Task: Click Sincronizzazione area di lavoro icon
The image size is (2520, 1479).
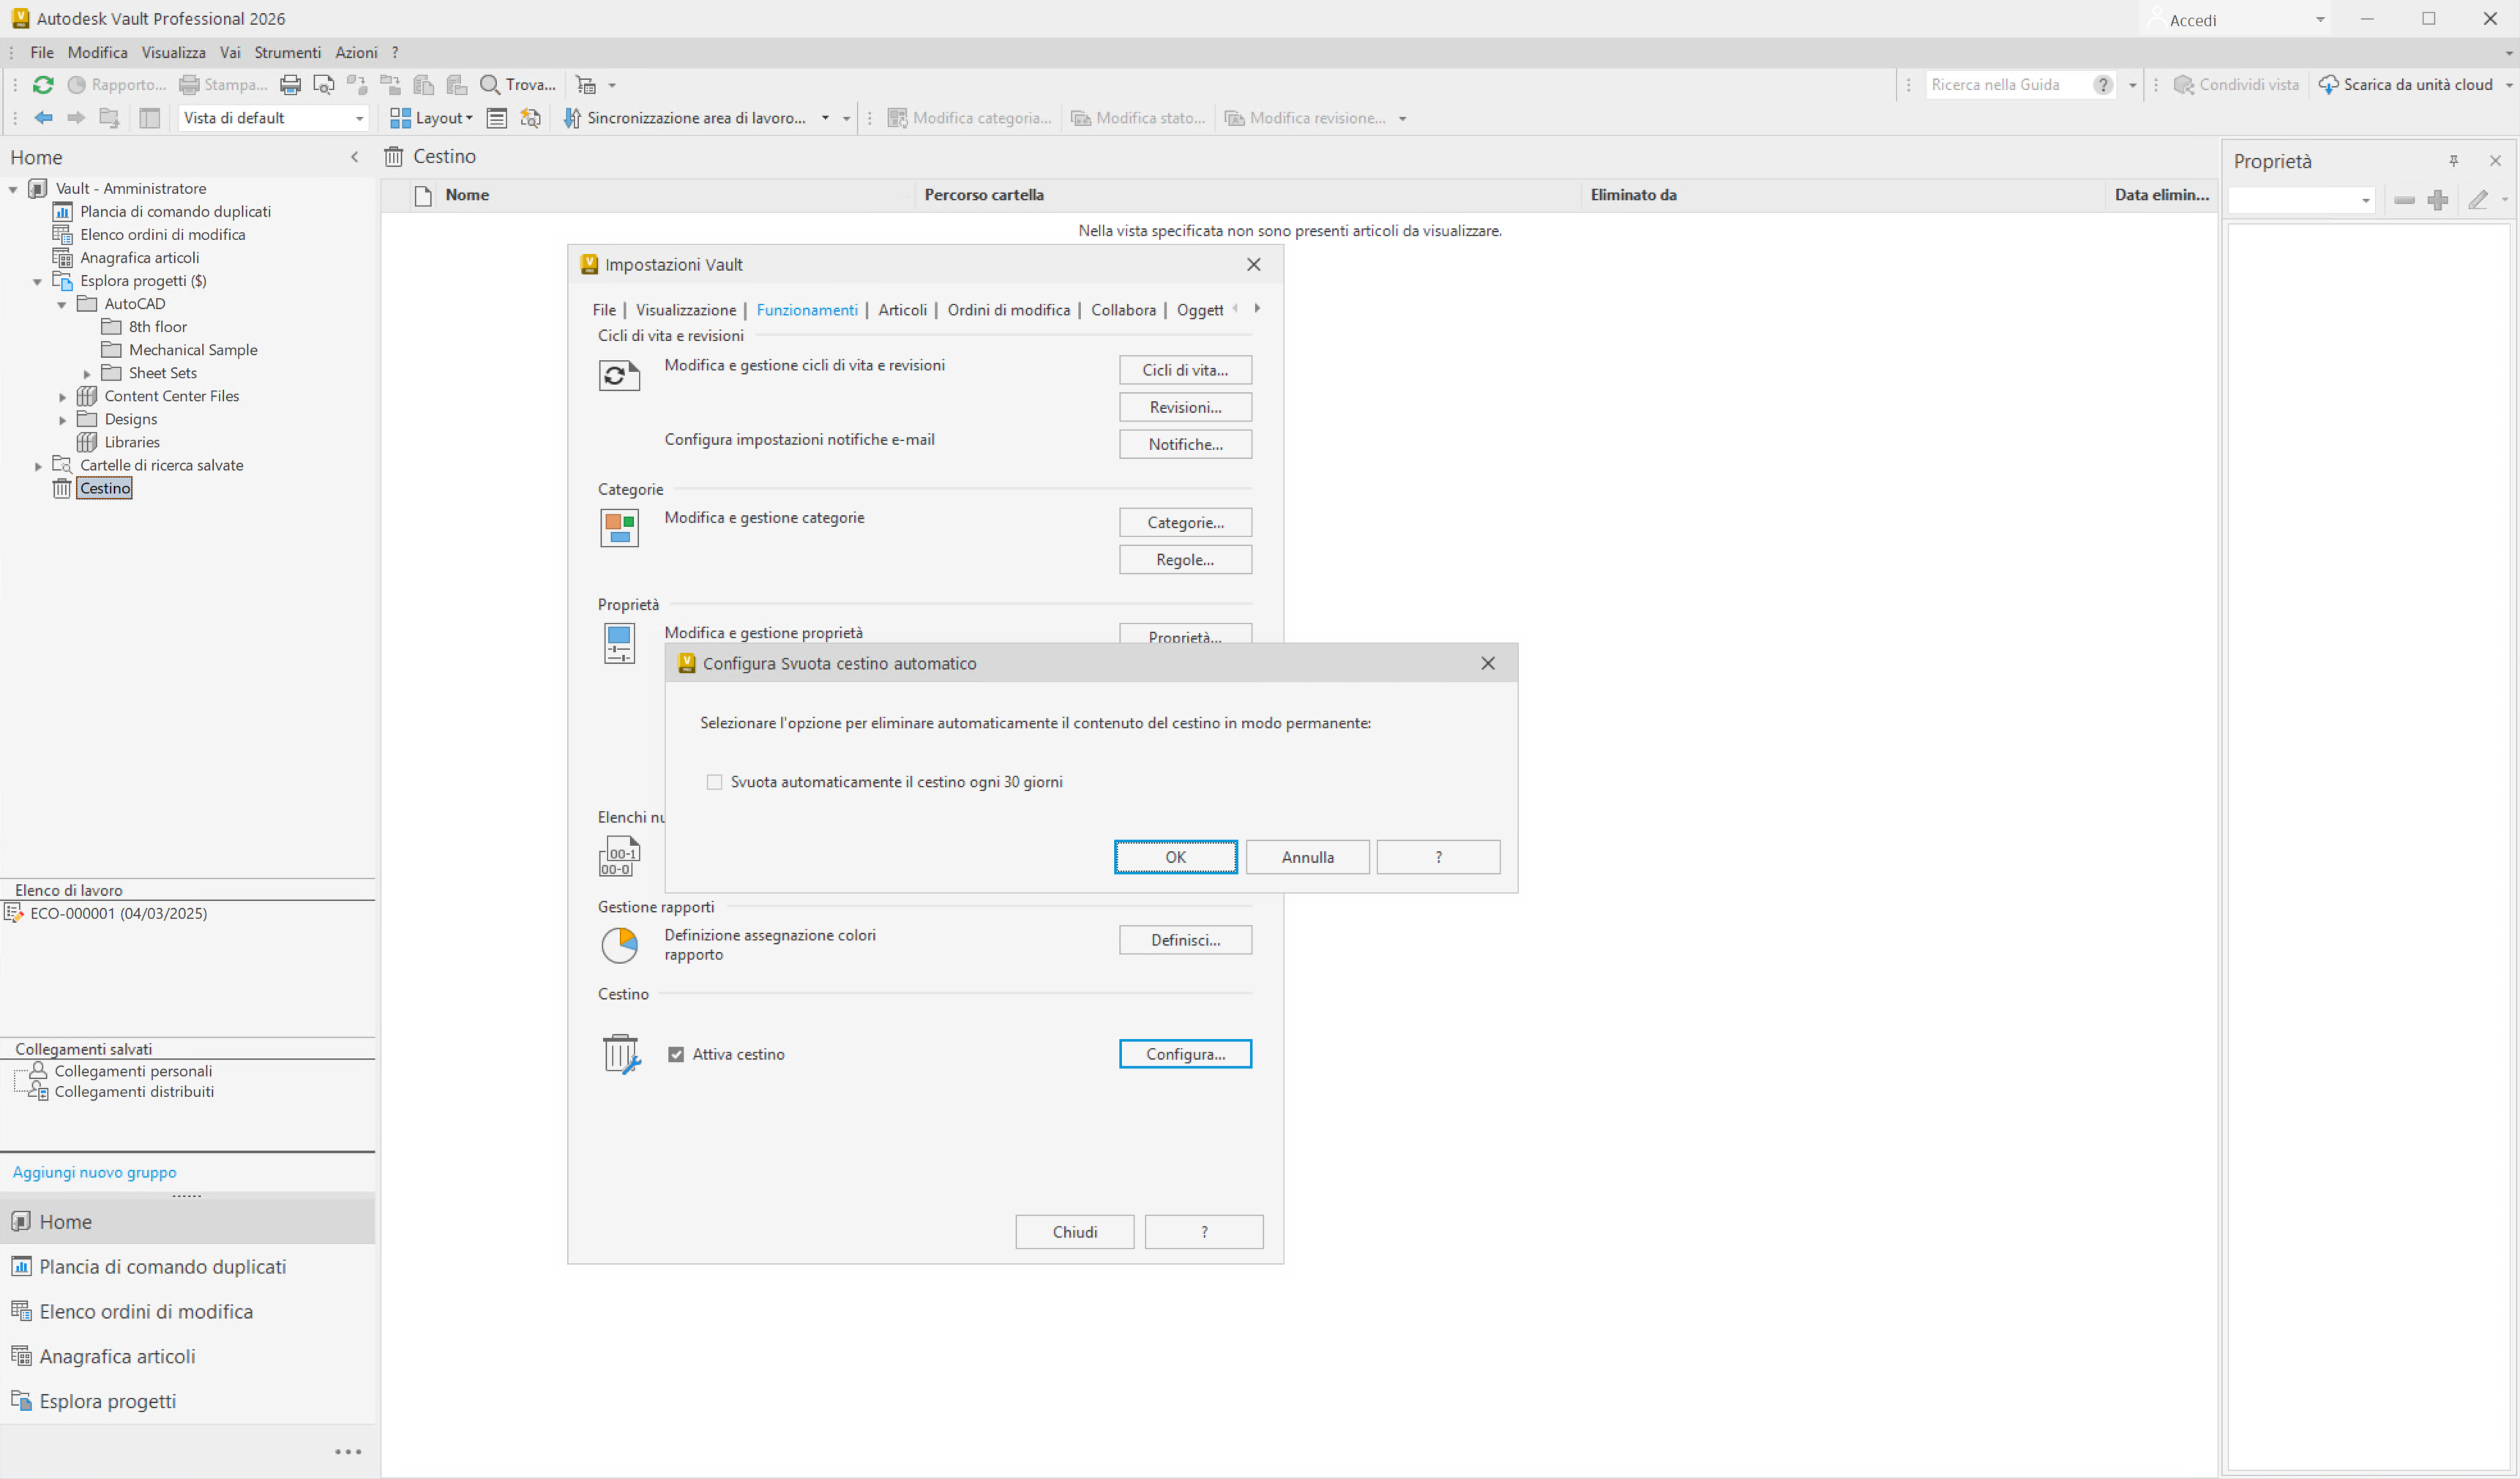Action: click(572, 118)
